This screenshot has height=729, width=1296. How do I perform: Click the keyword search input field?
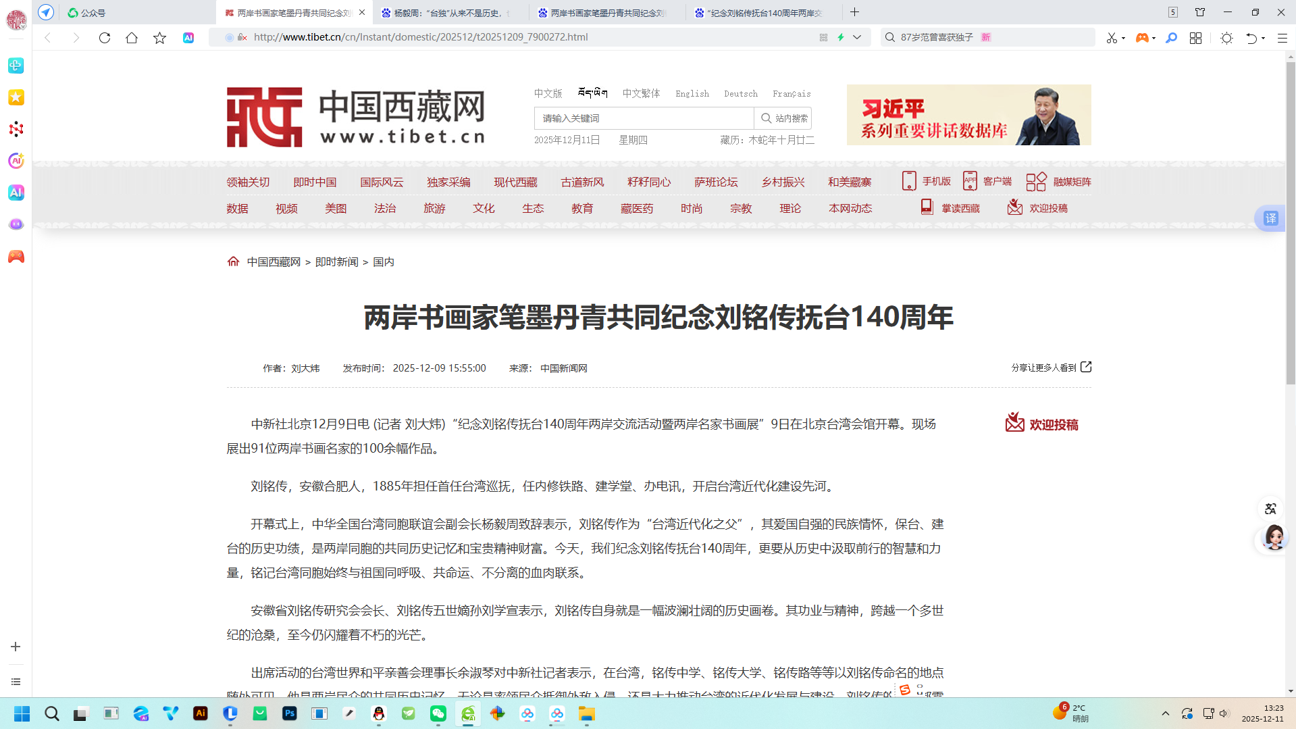[x=644, y=118]
